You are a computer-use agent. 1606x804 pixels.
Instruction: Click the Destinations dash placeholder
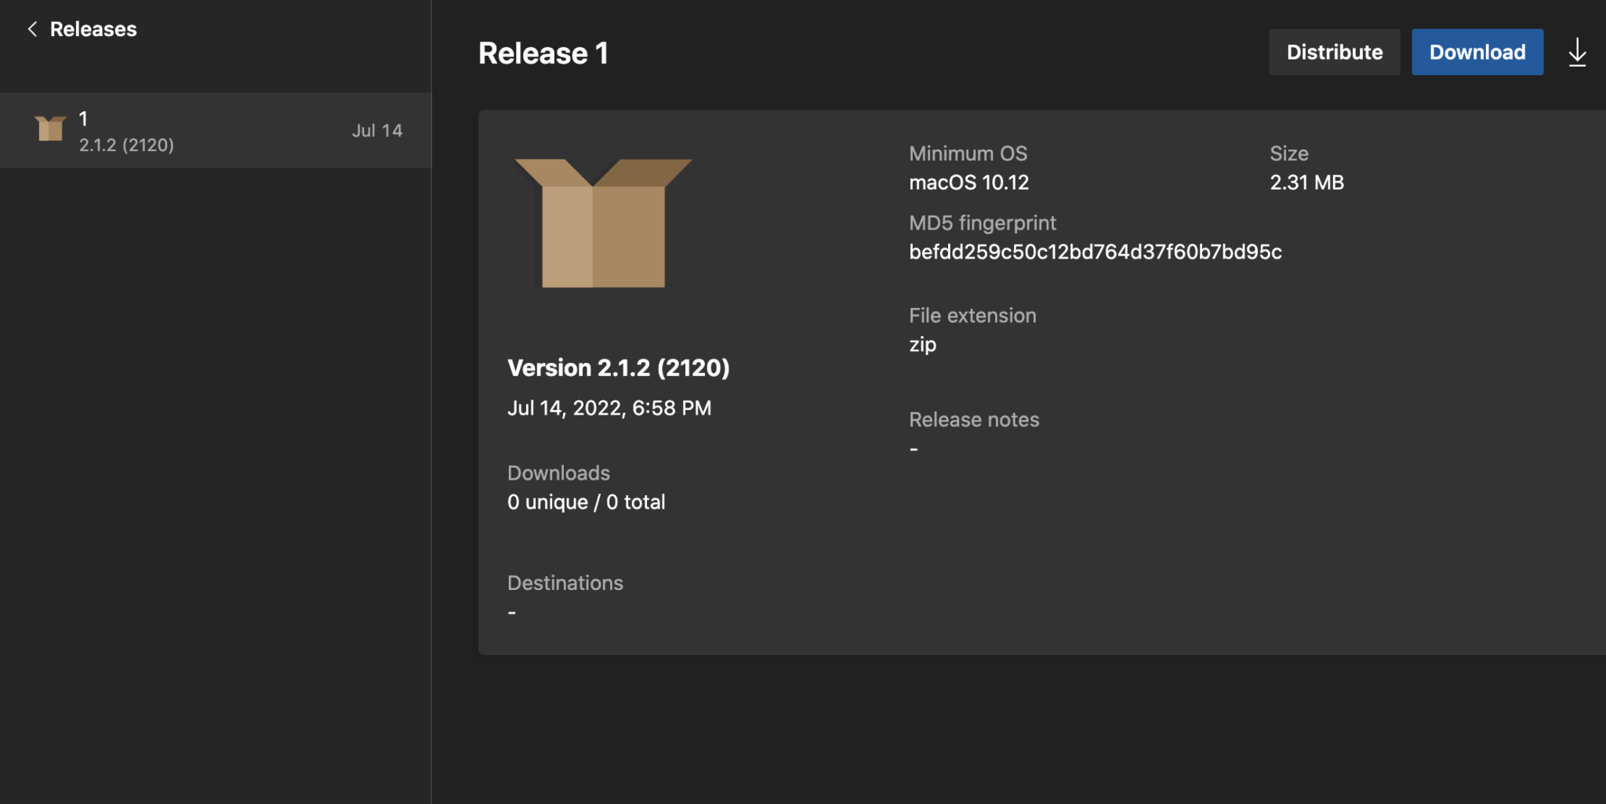[511, 610]
